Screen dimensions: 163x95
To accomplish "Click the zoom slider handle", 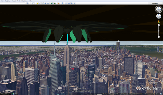I will click(159, 31).
